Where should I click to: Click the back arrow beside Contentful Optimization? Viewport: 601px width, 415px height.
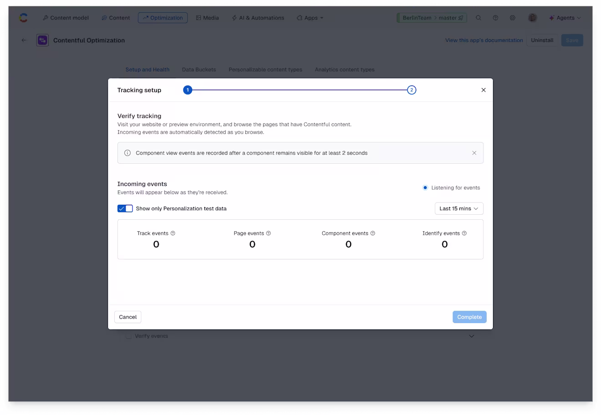24,40
